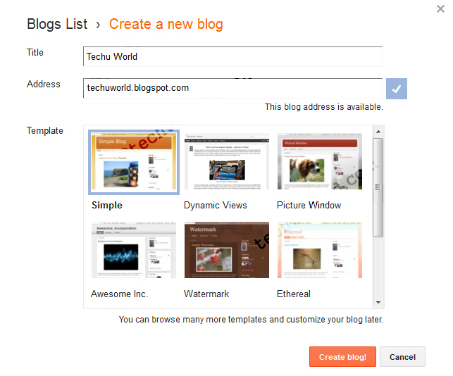This screenshot has height=376, width=453.
Task: Click the Ethereal template label
Action: (294, 294)
